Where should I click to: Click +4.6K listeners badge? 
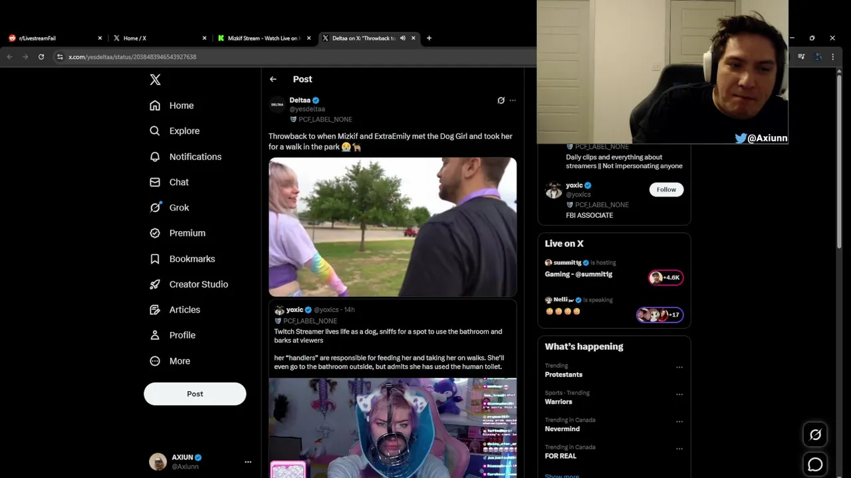tap(666, 278)
